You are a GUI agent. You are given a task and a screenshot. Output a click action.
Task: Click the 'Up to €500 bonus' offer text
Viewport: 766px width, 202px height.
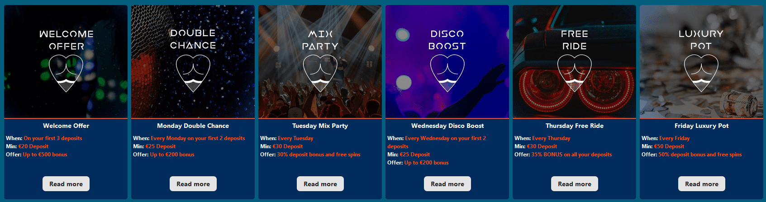[45, 155]
